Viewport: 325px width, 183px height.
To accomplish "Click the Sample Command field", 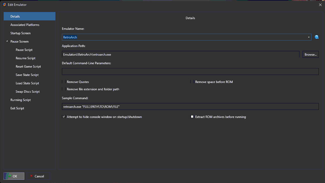I will (190, 107).
